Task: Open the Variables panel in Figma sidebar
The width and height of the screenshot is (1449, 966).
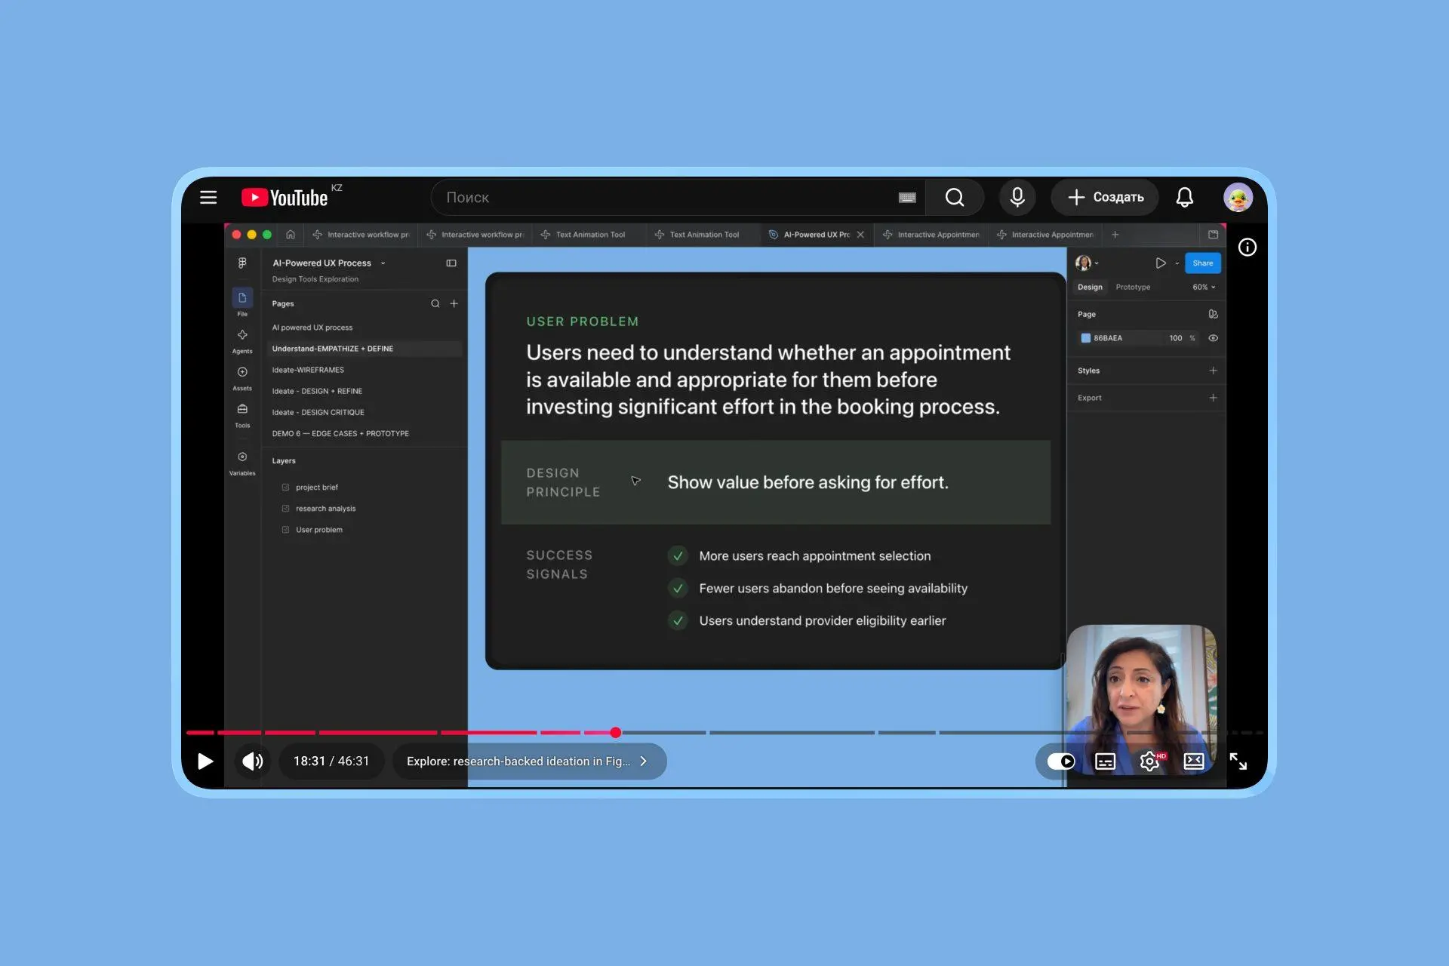Action: point(242,463)
